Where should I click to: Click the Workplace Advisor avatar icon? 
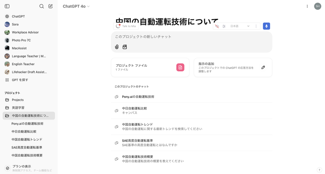[x=7, y=32]
